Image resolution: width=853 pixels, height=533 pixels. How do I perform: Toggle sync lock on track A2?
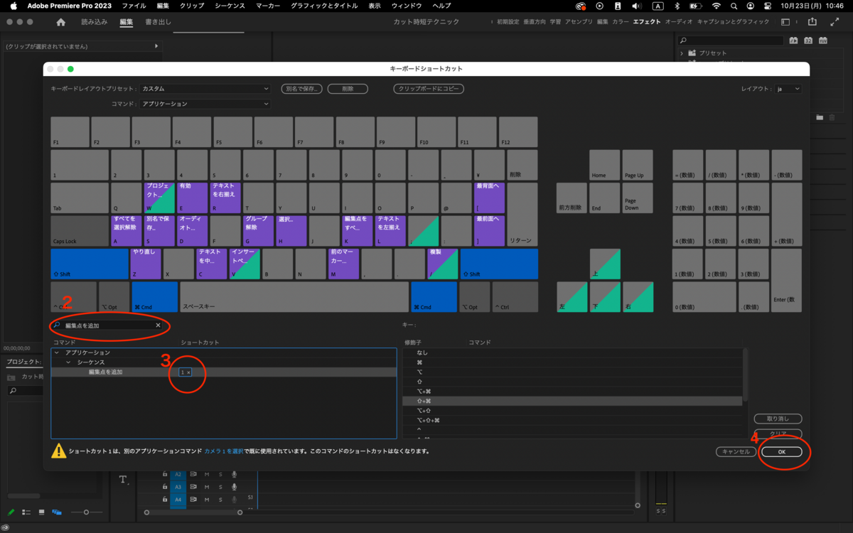pos(193,474)
